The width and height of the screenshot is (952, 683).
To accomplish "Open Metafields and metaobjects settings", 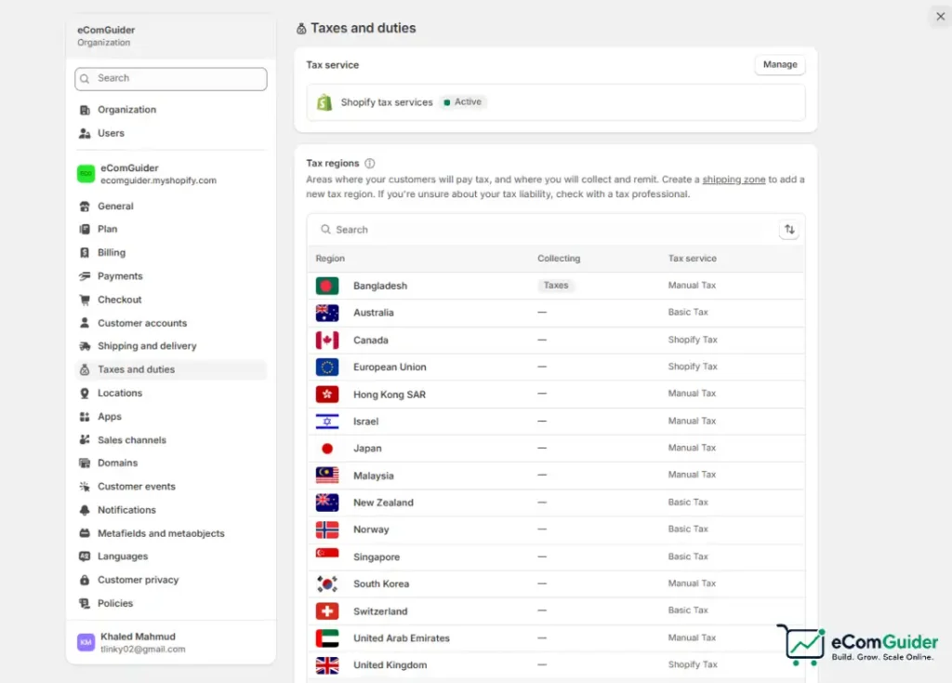I will click(x=171, y=533).
